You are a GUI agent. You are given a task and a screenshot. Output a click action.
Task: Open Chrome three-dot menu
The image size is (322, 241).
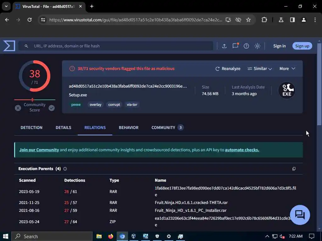coord(315,20)
